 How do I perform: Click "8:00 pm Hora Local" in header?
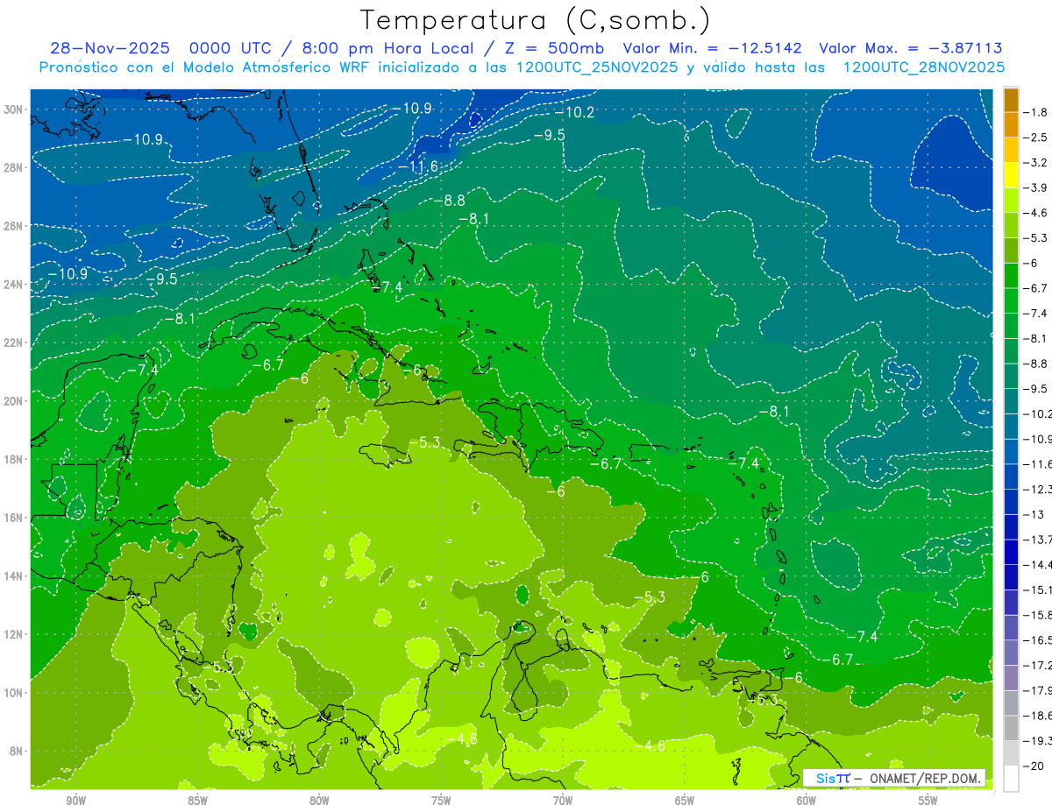point(390,48)
